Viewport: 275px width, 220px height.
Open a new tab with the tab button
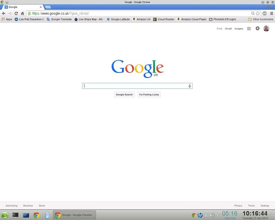[48, 7]
